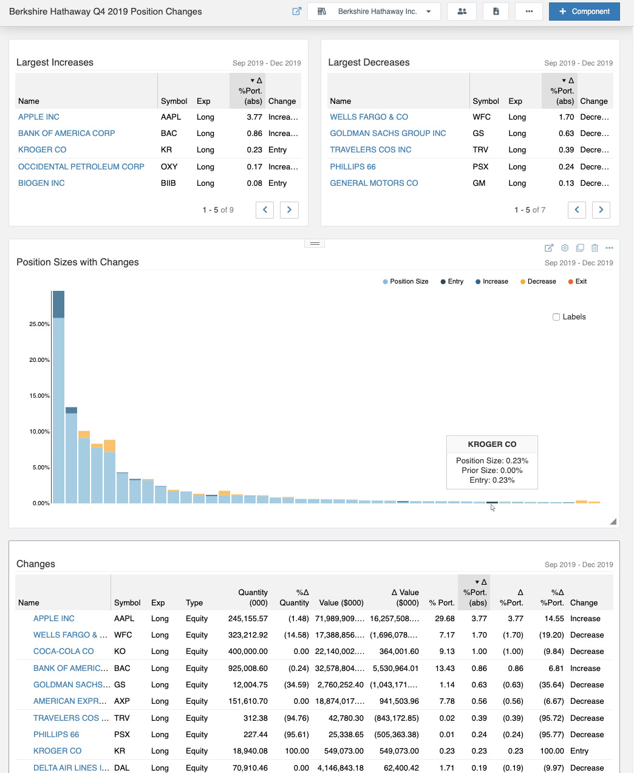Sort Changes table by Symbol column
Screen dimensions: 634x773
(x=128, y=603)
